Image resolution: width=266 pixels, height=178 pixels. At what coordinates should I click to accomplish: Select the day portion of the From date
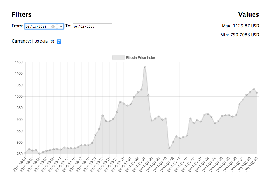28,27
